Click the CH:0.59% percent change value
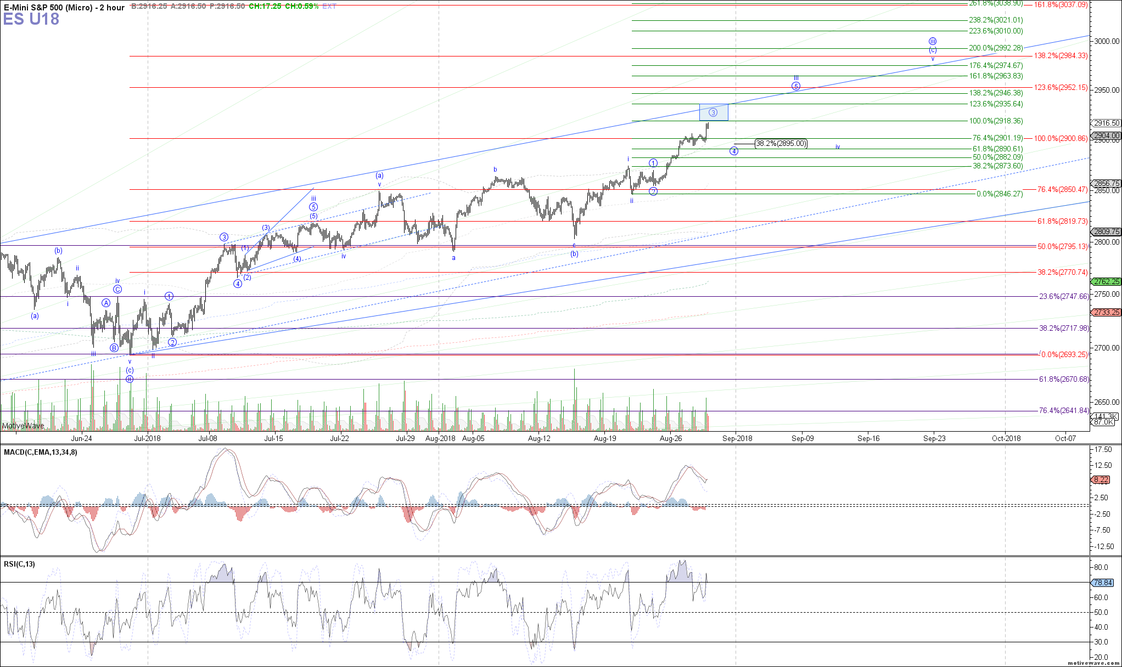Screen dimensions: 1122x667 [301, 6]
